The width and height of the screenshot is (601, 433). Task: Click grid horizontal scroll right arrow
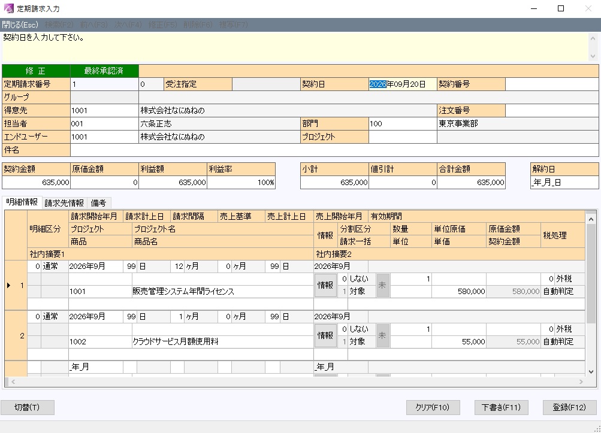tap(581, 381)
